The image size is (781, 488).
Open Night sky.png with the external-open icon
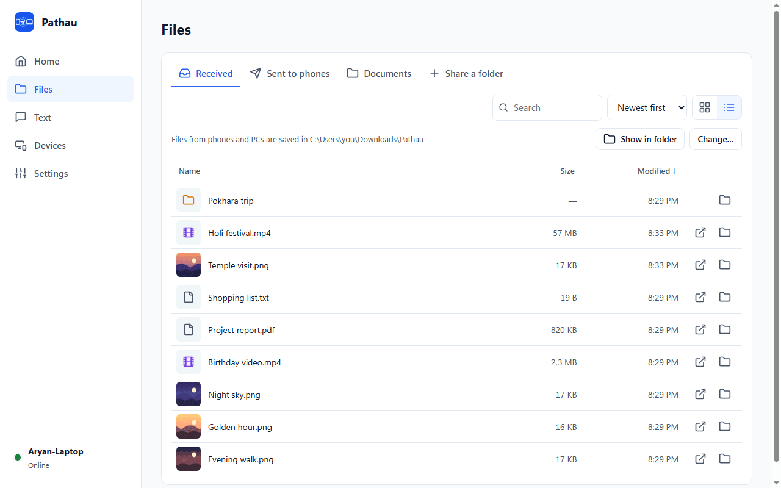pos(700,394)
